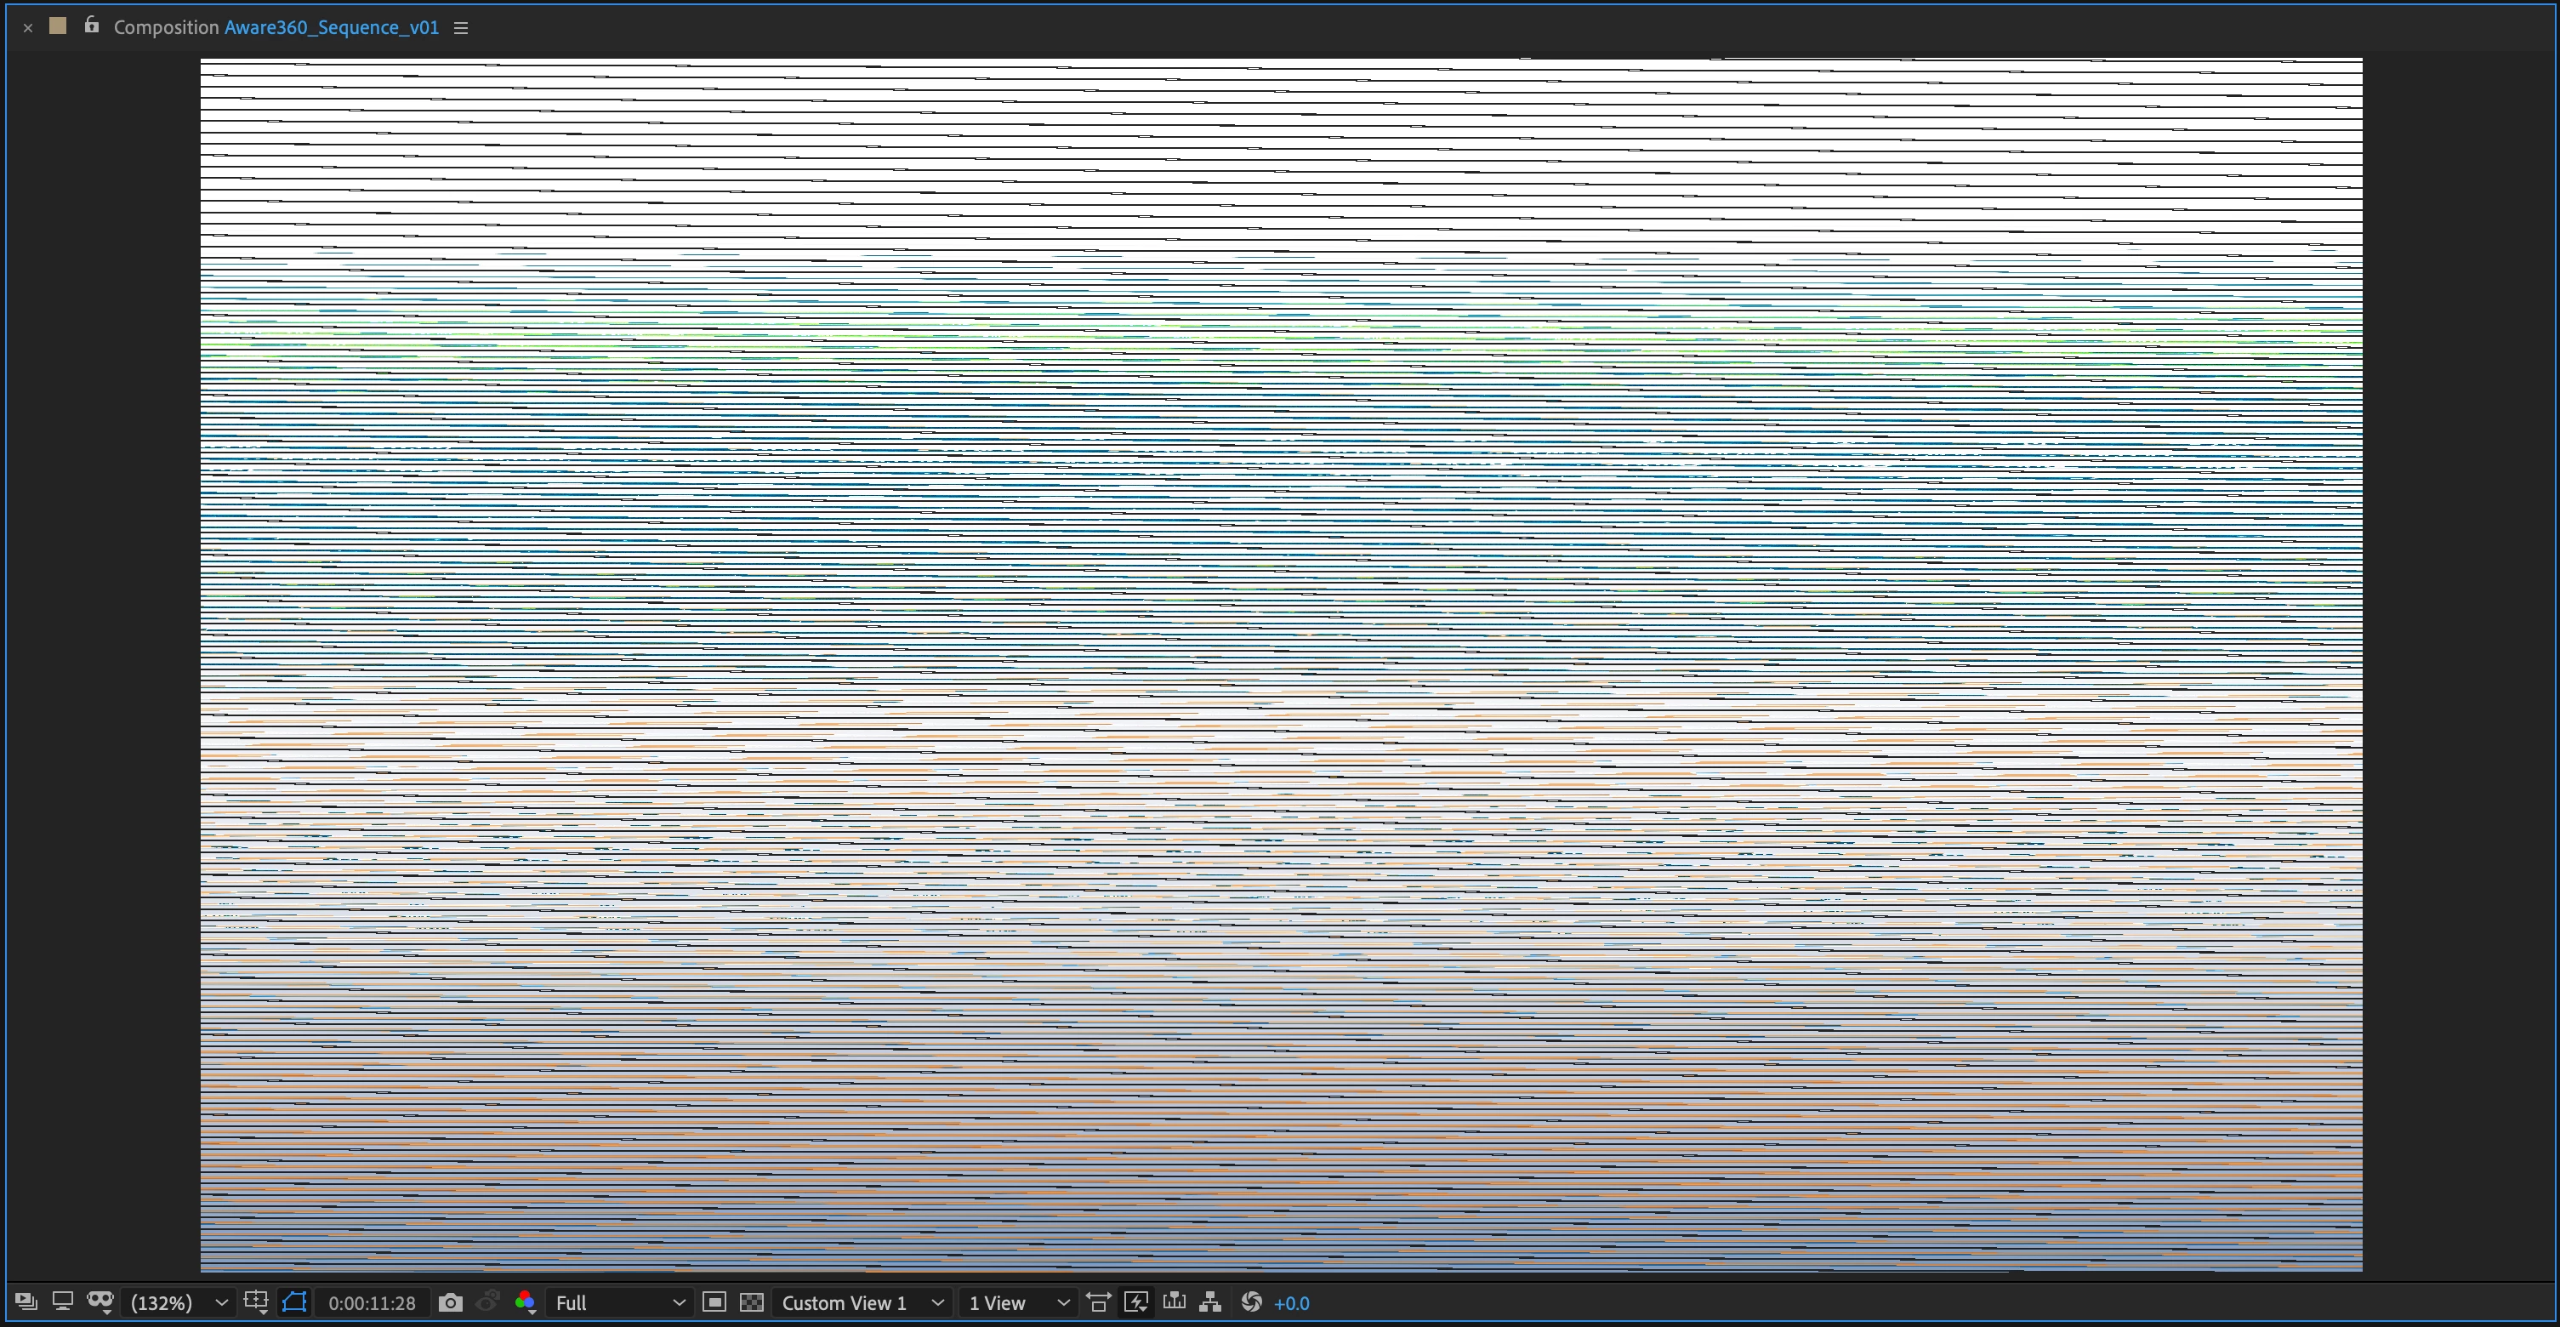Open the Composition Flowchart icon
This screenshot has height=1327, width=2560.
pyautogui.click(x=1210, y=1302)
